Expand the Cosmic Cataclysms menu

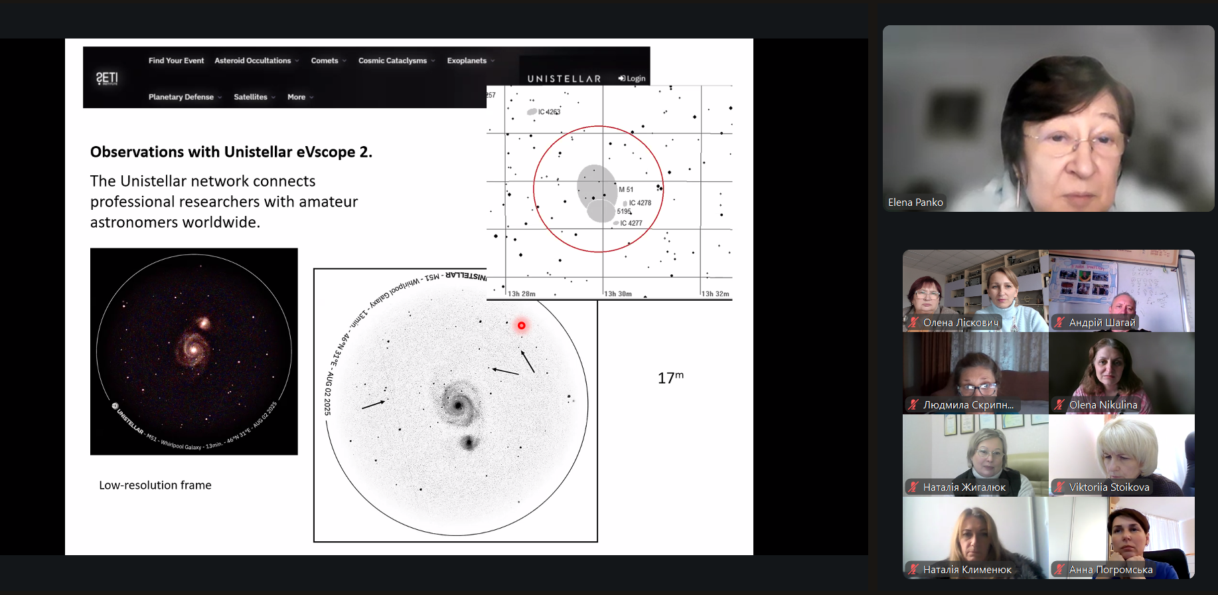(396, 60)
